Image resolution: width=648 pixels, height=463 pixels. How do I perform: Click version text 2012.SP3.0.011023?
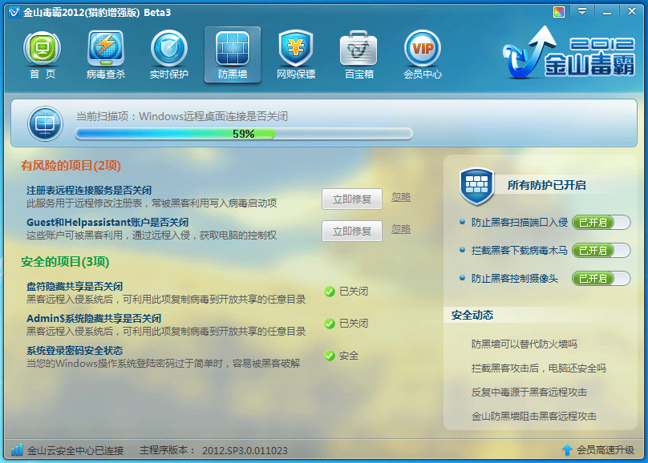(x=245, y=450)
